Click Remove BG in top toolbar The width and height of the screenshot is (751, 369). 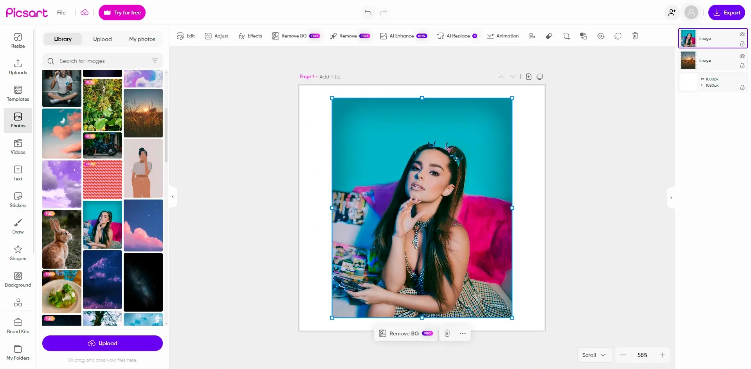(296, 36)
